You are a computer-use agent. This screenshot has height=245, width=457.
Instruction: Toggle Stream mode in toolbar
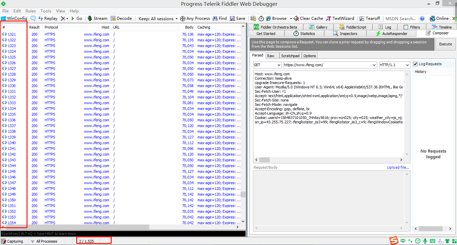97,18
